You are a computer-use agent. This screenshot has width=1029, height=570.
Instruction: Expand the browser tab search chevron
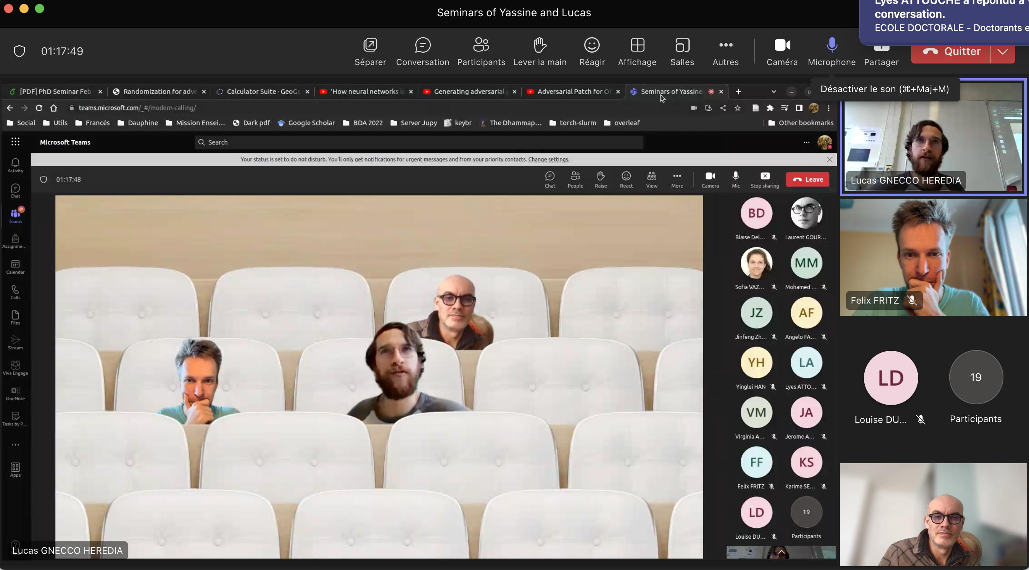pos(773,91)
